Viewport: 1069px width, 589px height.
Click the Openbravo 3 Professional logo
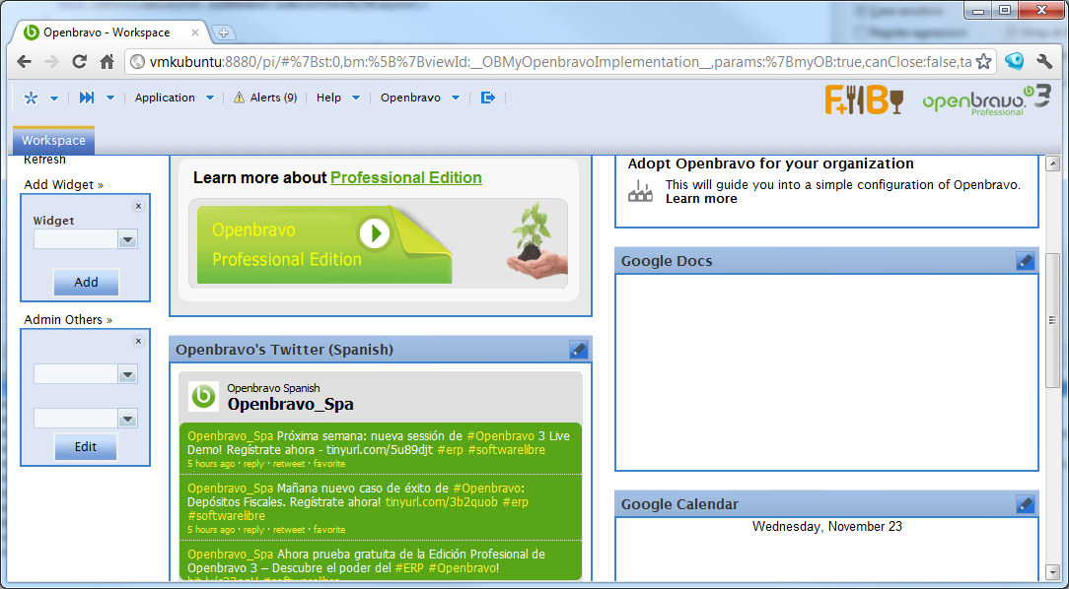[986, 100]
